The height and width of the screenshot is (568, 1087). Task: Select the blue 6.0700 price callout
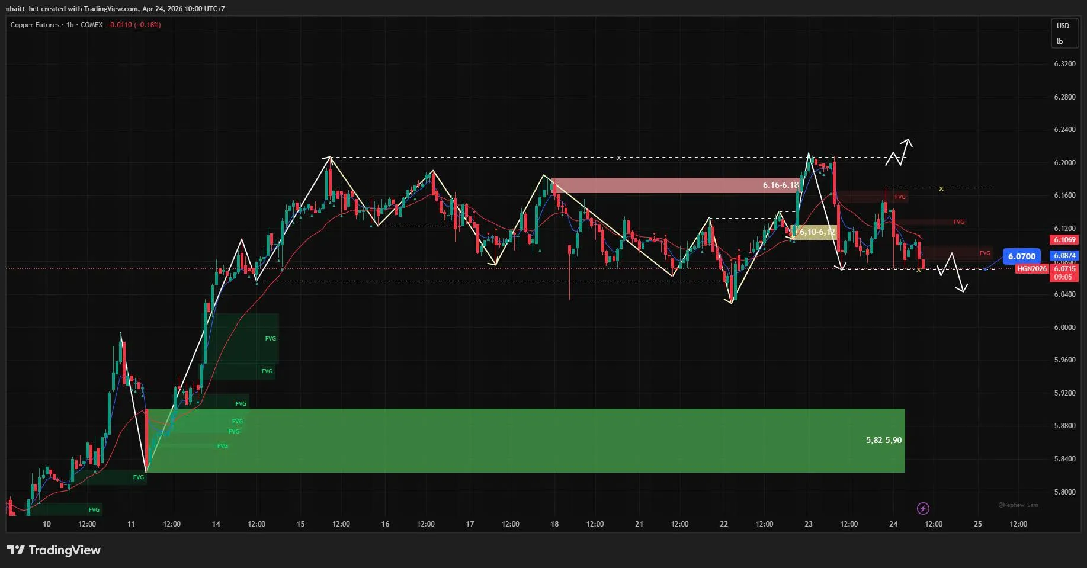point(1021,256)
